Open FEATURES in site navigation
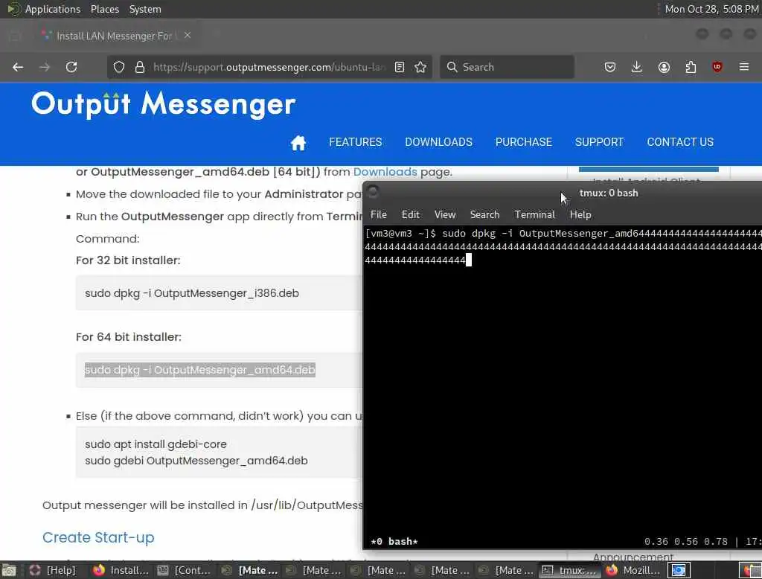Viewport: 762px width, 579px height. pyautogui.click(x=355, y=142)
